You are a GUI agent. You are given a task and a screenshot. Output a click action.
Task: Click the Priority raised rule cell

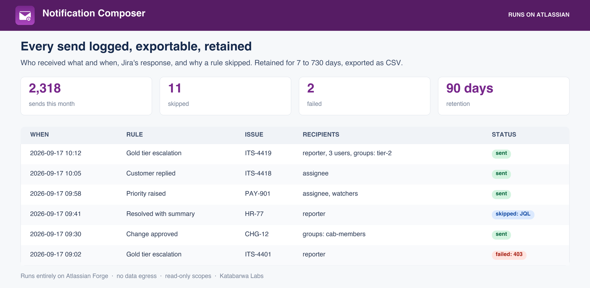click(x=146, y=194)
